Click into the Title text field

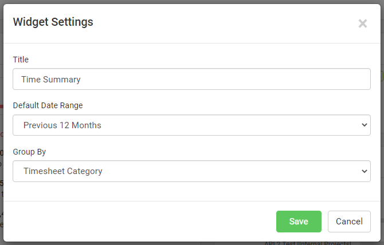pos(191,80)
